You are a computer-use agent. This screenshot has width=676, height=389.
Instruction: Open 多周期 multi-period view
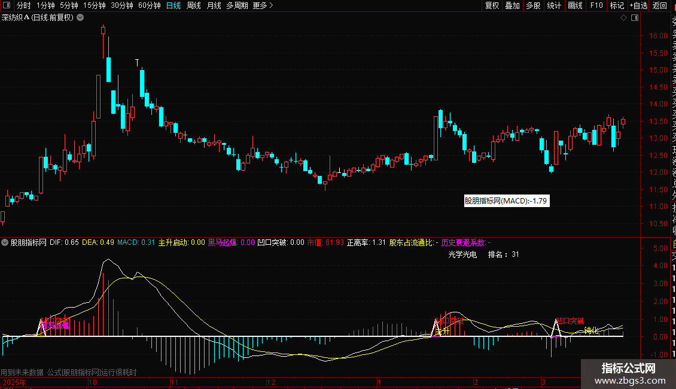[x=237, y=5]
